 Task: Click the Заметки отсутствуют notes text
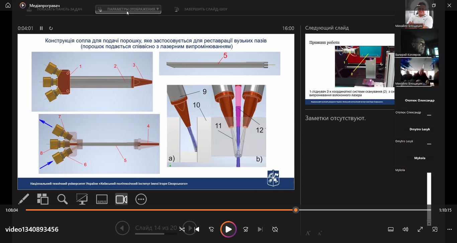pyautogui.click(x=335, y=118)
